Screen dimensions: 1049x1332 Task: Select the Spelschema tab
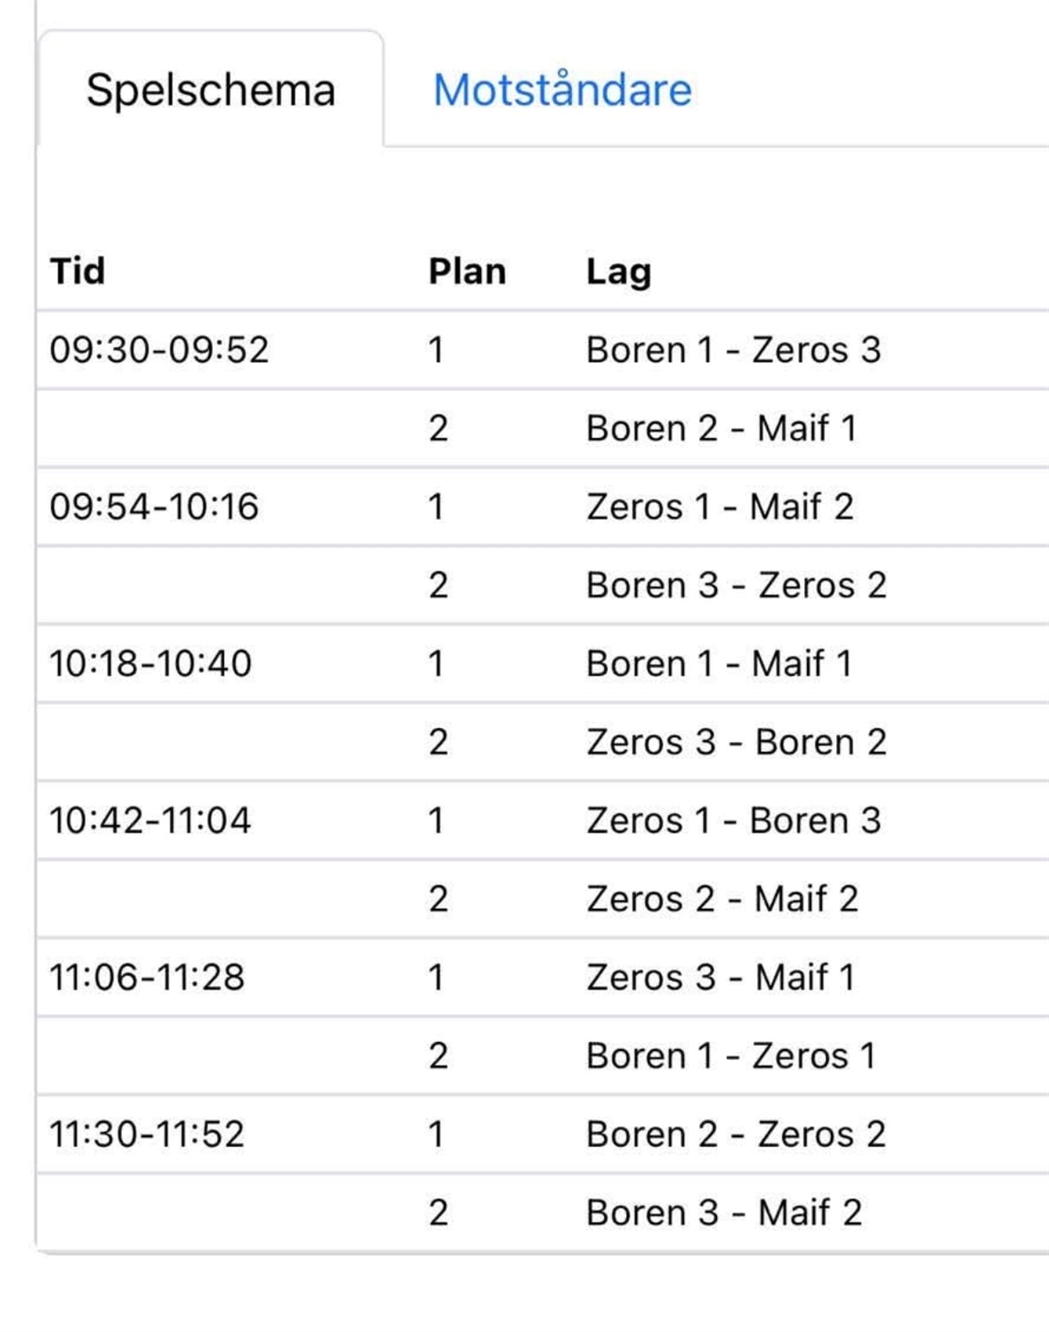click(x=211, y=89)
